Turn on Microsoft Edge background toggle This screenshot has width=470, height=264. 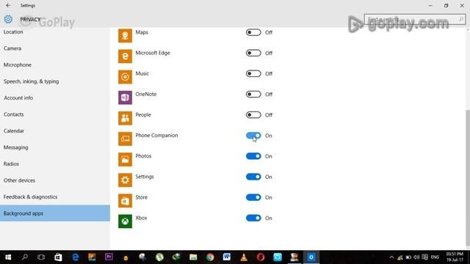(253, 53)
